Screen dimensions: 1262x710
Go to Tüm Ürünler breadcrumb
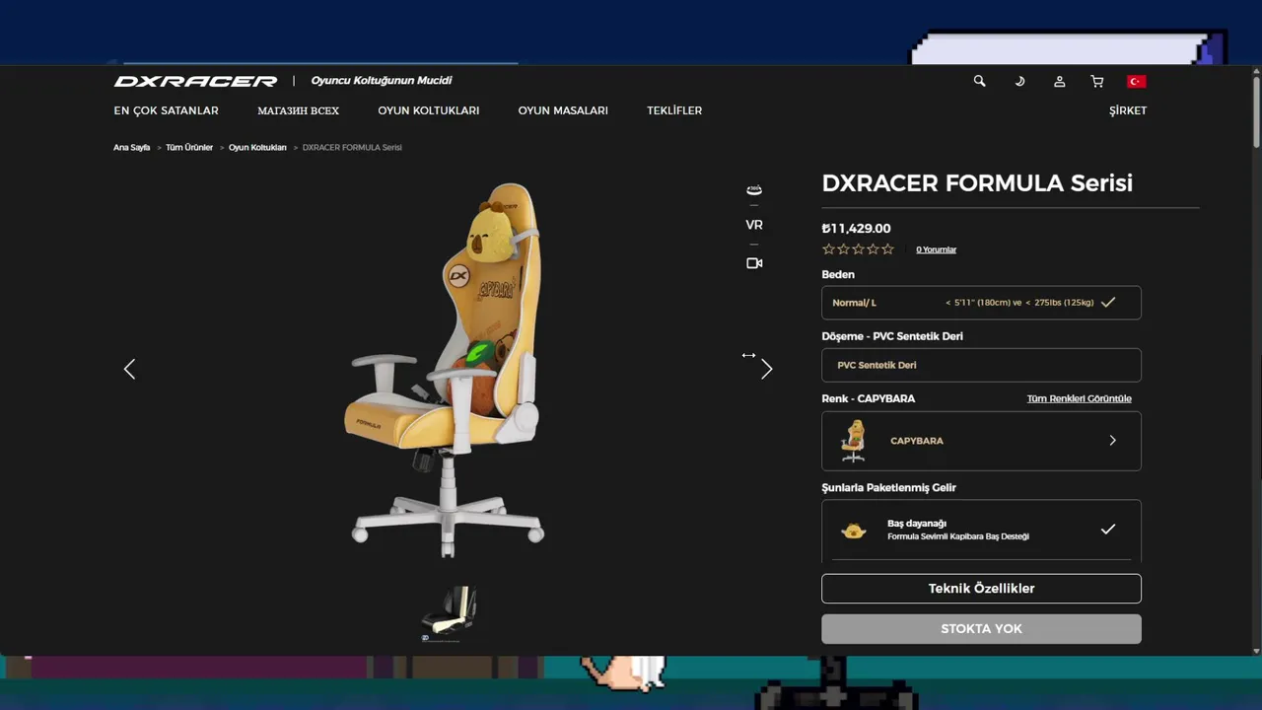pyautogui.click(x=189, y=147)
